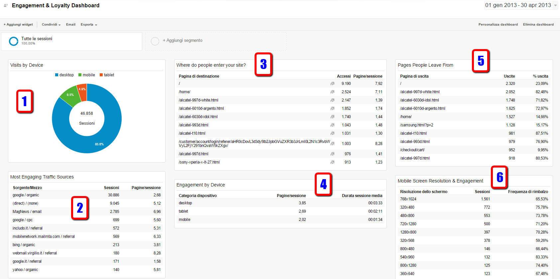
Task: Click the google / organic traffic source row
Action: pyautogui.click(x=26, y=195)
